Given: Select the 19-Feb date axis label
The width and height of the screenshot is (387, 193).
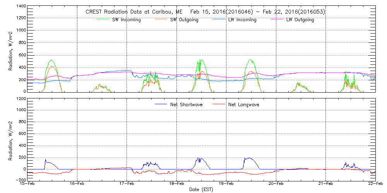Looking at the screenshot, I should pyautogui.click(x=226, y=185).
